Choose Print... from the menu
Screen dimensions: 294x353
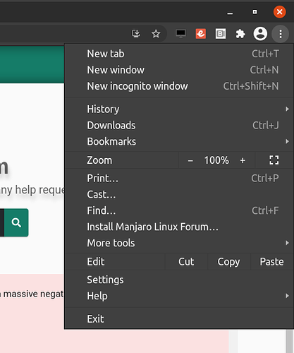(179, 179)
